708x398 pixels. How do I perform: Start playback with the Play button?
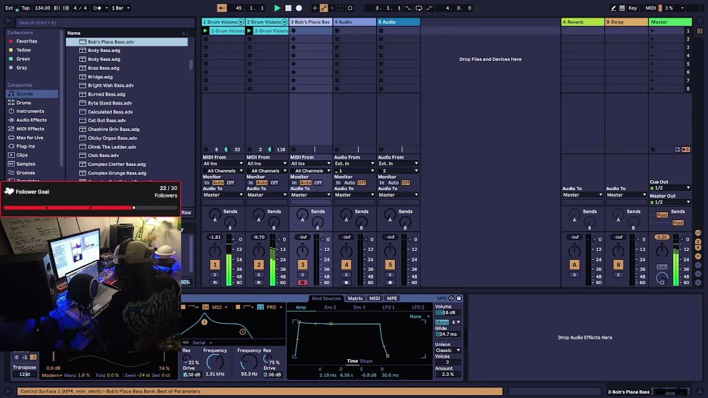pyautogui.click(x=277, y=8)
